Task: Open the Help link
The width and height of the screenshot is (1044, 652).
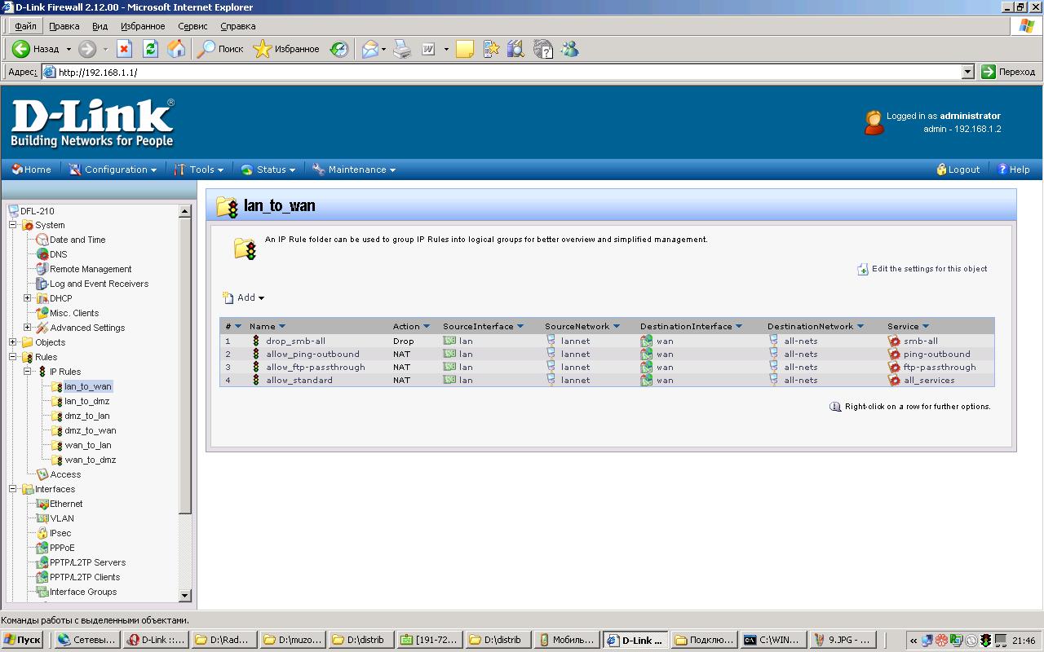Action: [1014, 170]
